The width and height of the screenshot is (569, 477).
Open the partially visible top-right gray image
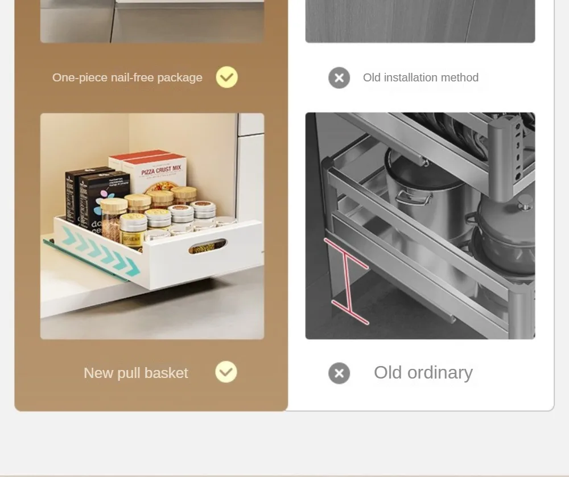[420, 22]
